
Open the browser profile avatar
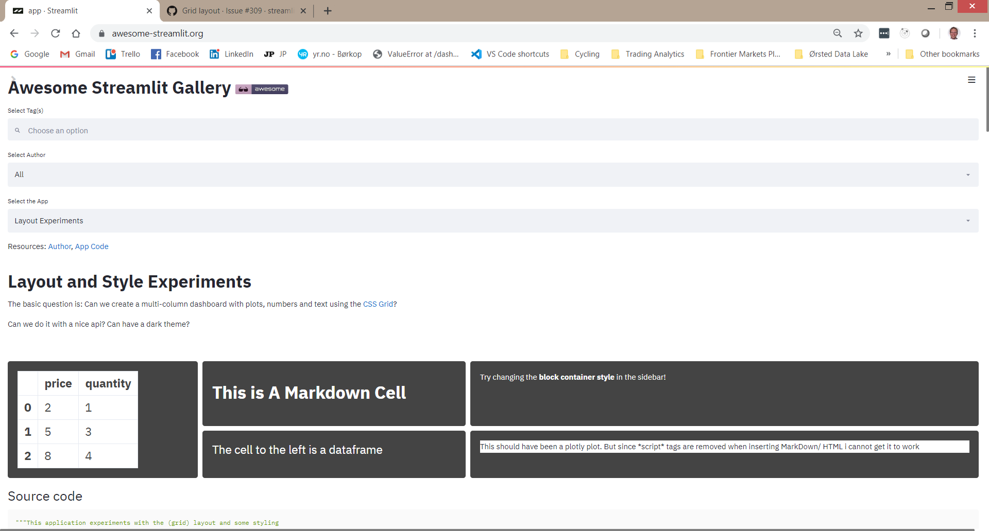[x=954, y=33]
